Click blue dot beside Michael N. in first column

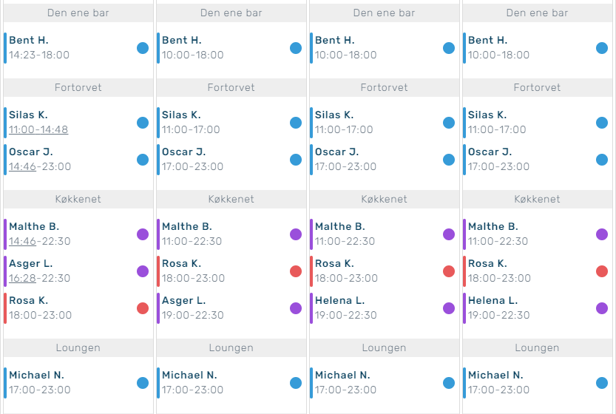(143, 383)
